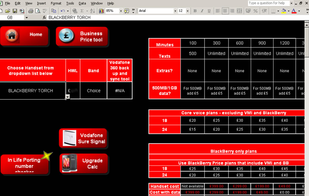Open the Data menu
This screenshot has height=196, width=309.
coord(82,3)
